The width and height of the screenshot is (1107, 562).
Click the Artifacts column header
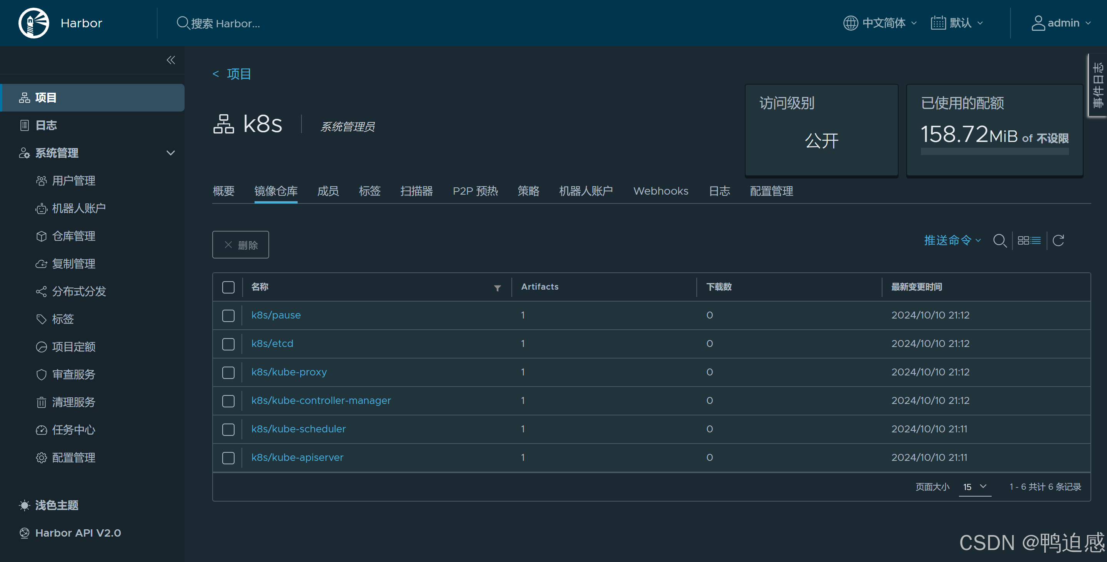[x=540, y=287]
